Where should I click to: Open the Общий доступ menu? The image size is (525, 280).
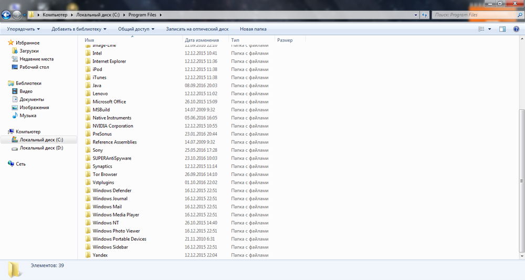[x=136, y=29]
